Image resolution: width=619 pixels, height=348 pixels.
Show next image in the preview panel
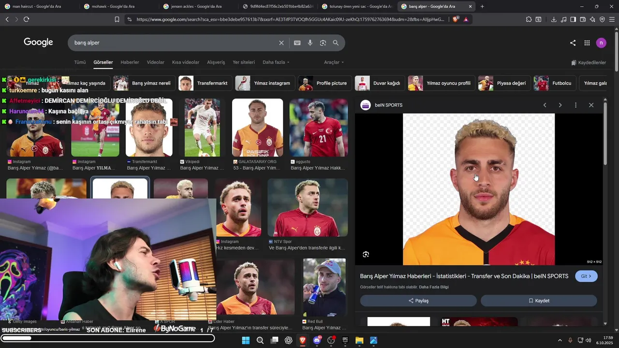tap(560, 105)
